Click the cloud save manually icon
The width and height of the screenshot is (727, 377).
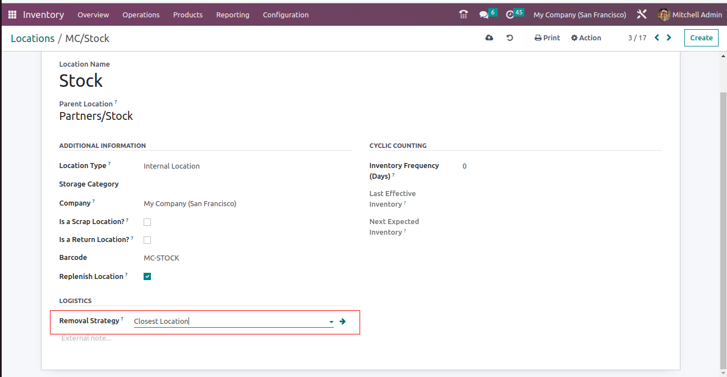[489, 38]
